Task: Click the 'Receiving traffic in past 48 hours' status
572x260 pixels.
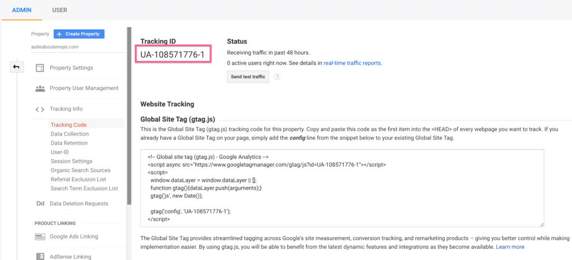Action: click(269, 53)
